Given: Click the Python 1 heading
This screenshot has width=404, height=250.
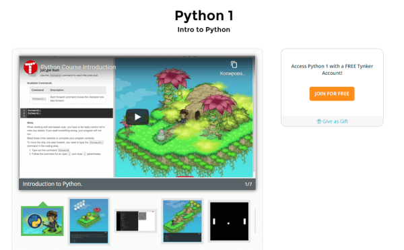Looking at the screenshot, I should pos(204,15).
